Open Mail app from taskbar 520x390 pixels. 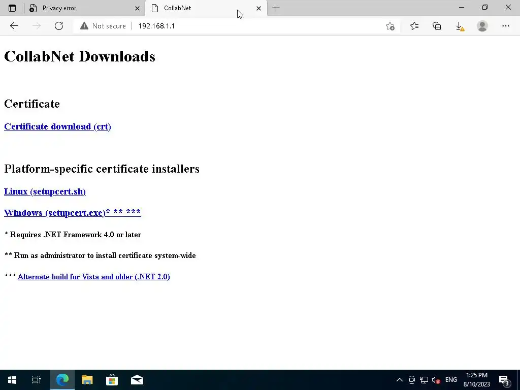click(137, 380)
